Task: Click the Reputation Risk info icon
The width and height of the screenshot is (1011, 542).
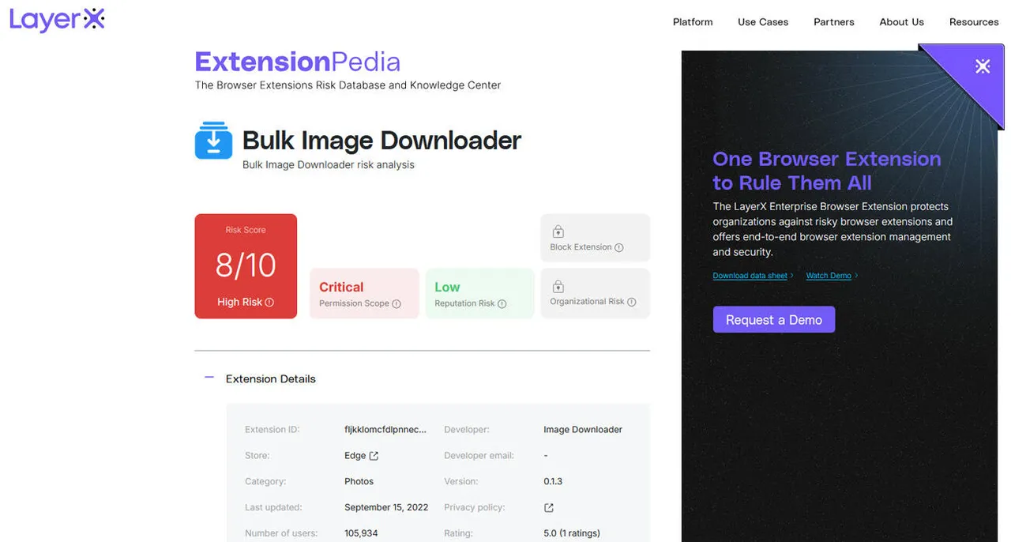Action: pyautogui.click(x=502, y=303)
